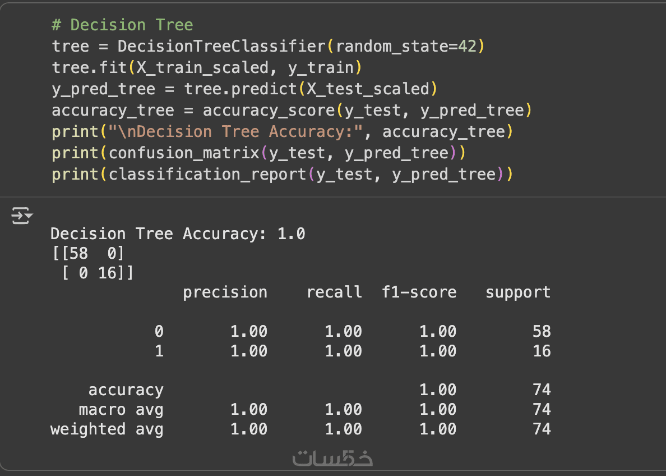Click the 'support' column header
This screenshot has width=666, height=476.
click(x=518, y=292)
